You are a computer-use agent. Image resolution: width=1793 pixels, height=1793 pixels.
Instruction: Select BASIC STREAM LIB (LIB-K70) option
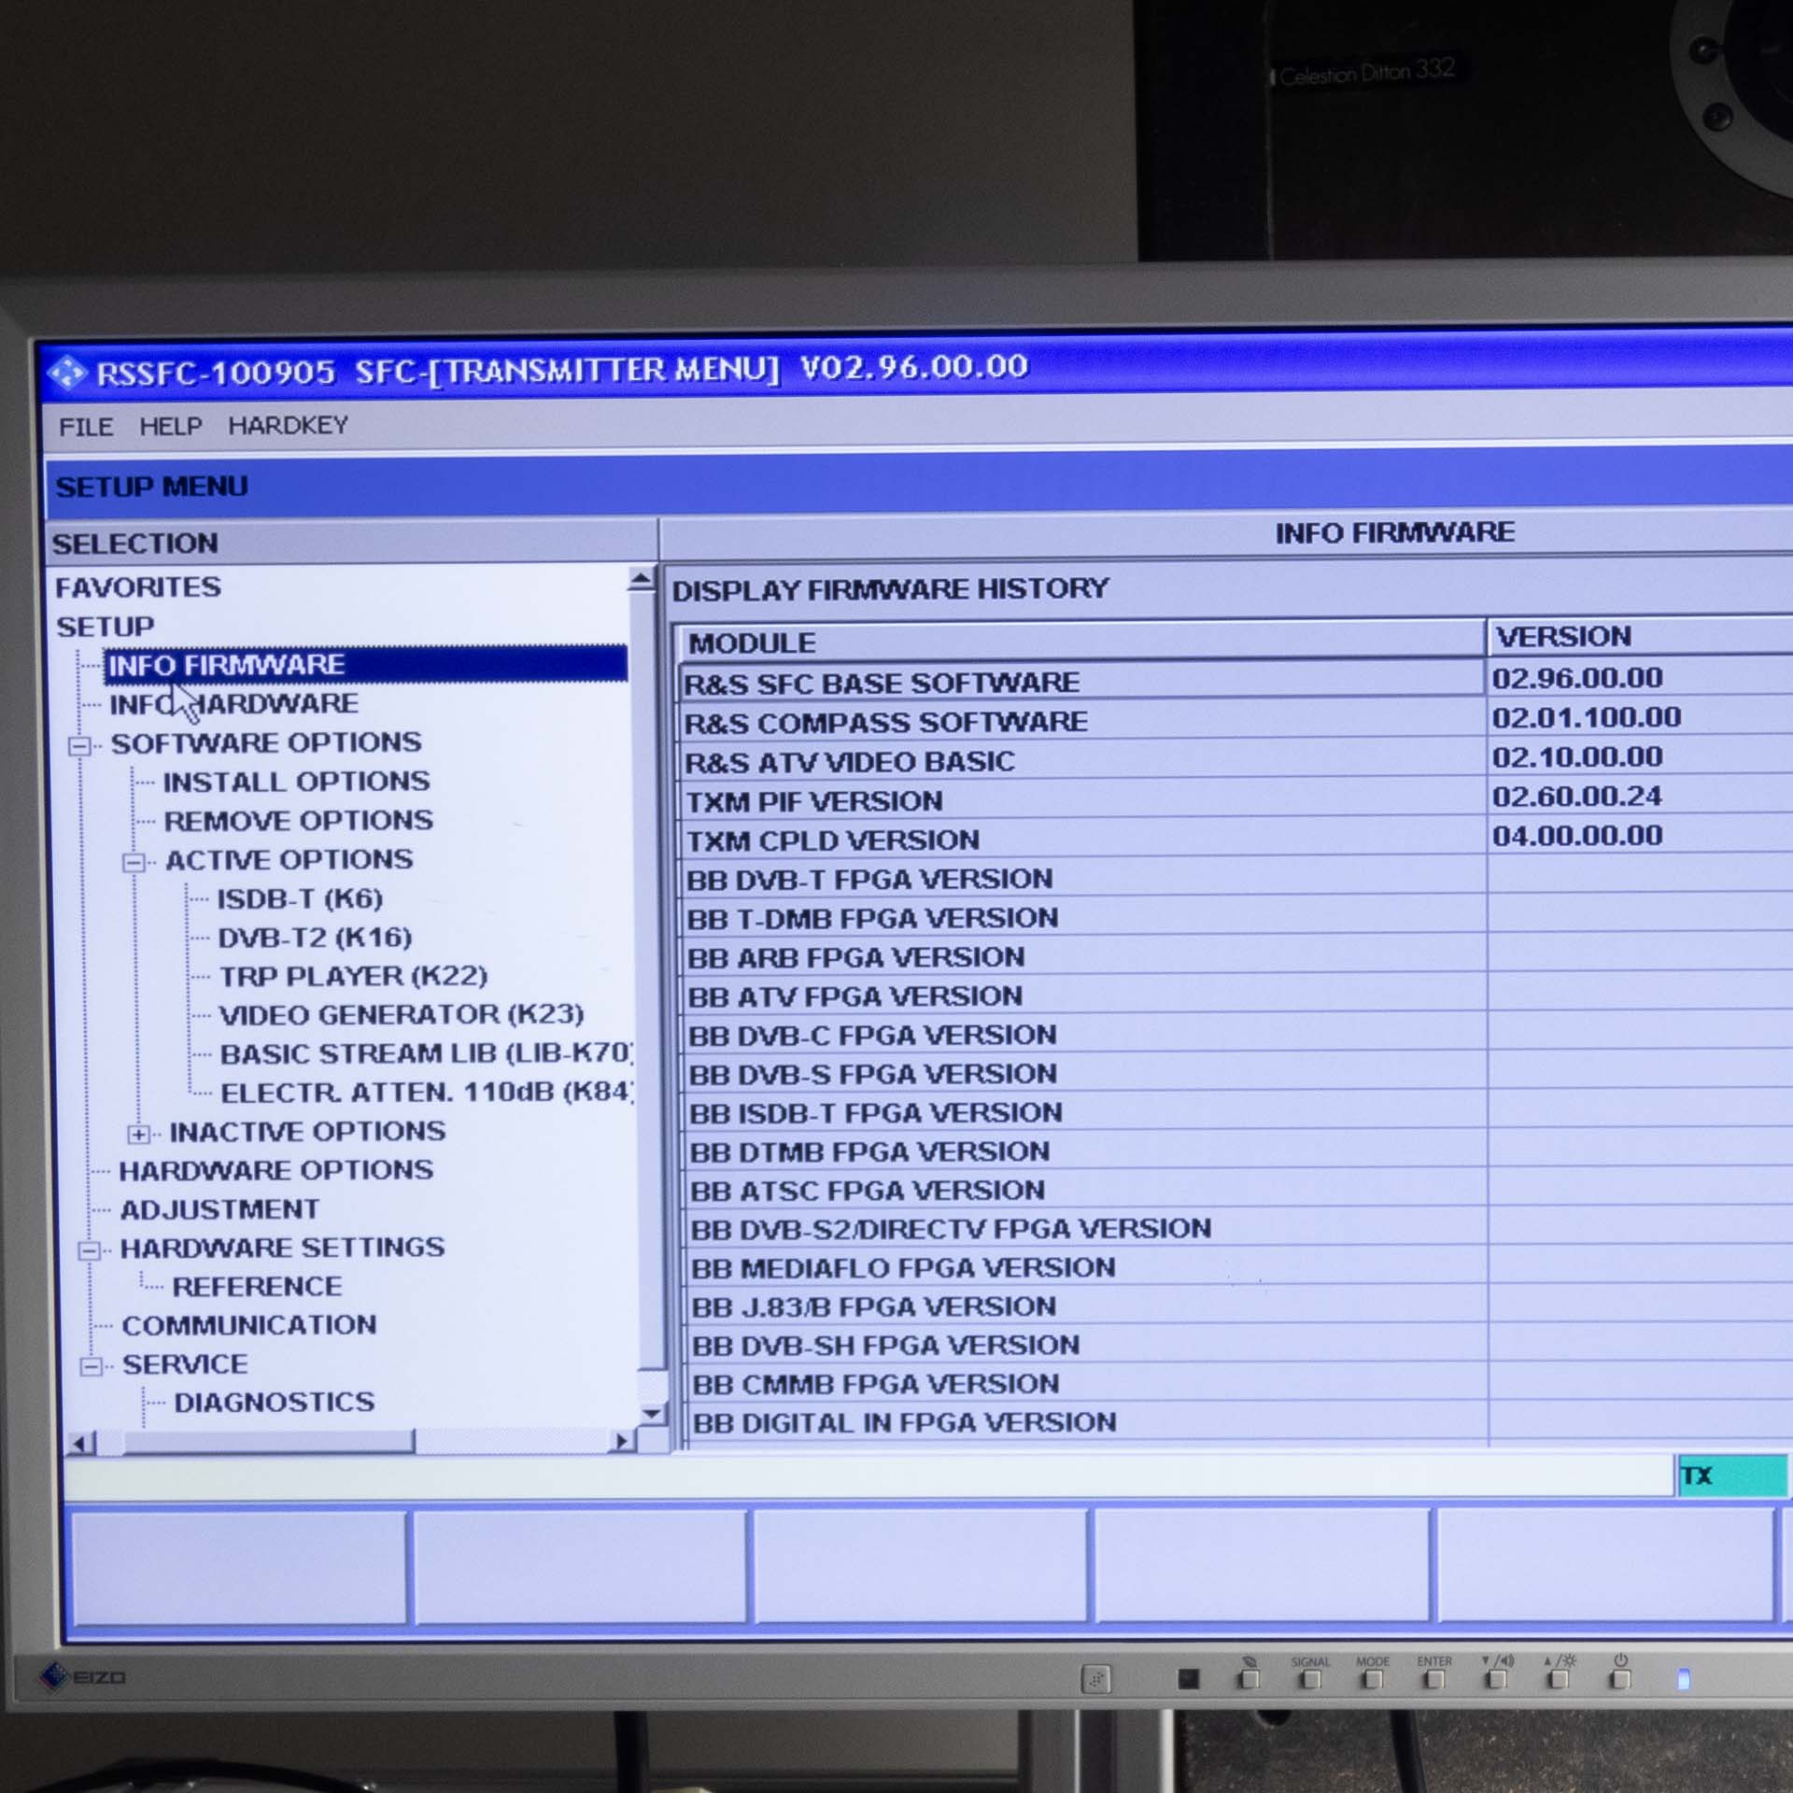tap(427, 1053)
